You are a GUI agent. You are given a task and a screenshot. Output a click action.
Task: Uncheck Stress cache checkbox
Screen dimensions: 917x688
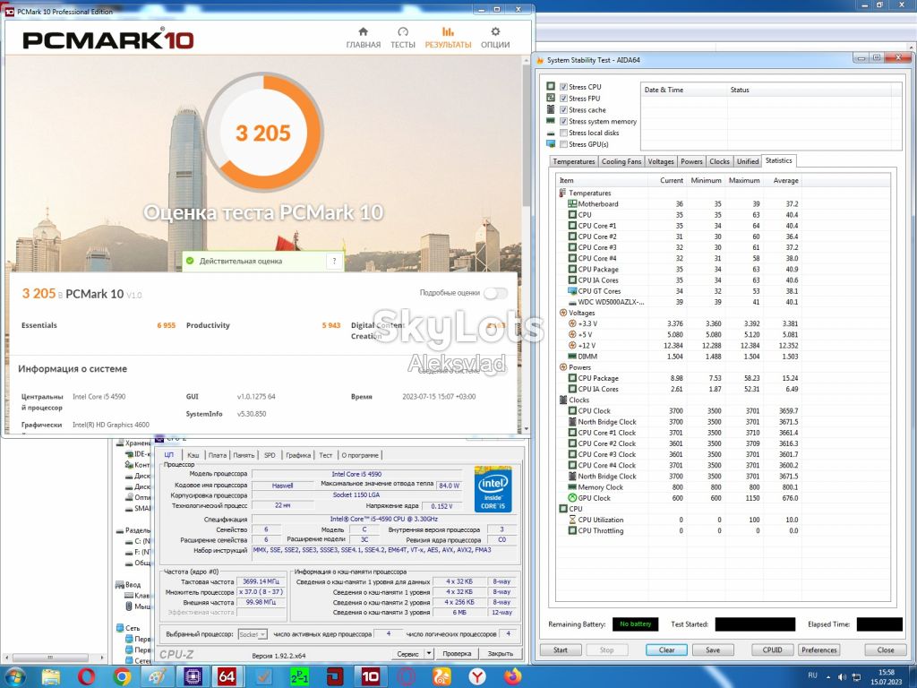(x=564, y=109)
